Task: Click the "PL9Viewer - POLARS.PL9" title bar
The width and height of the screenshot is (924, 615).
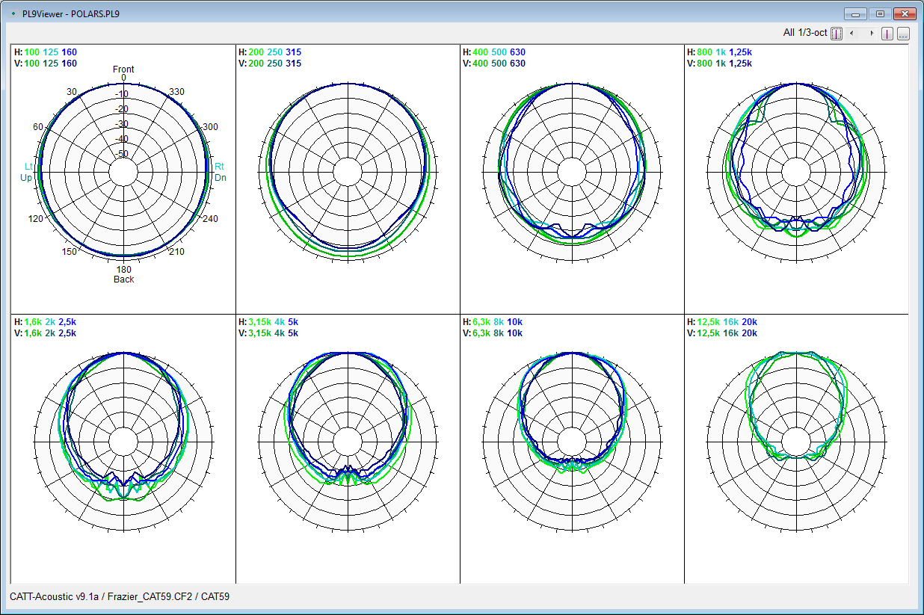Action: [x=71, y=13]
